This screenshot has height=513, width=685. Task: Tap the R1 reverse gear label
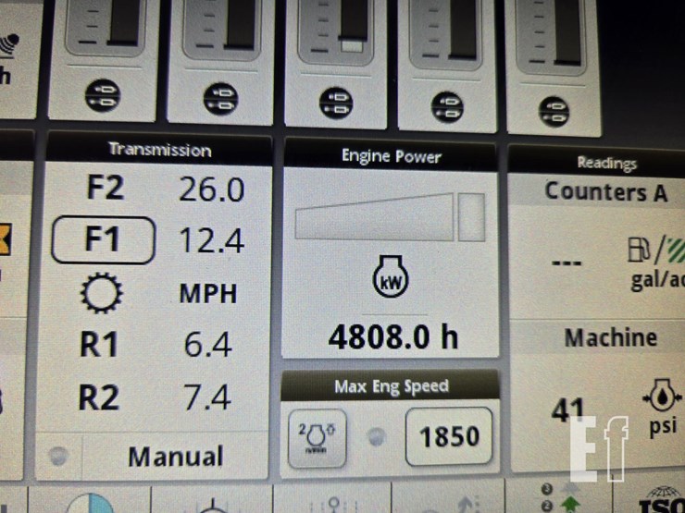click(99, 344)
